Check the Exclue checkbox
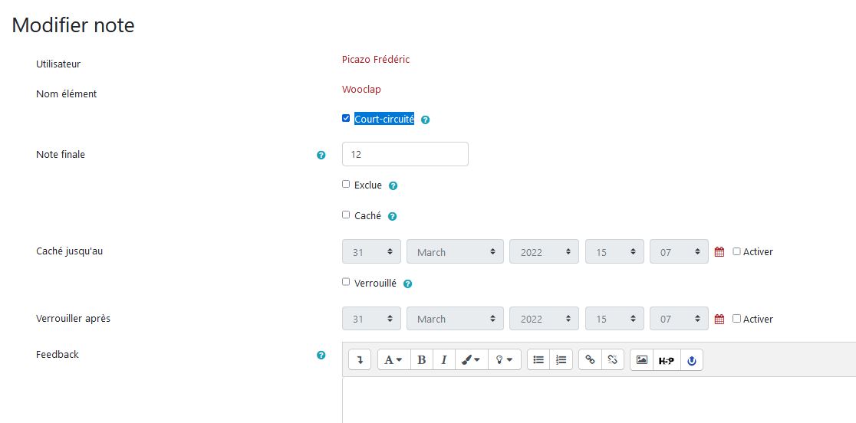Screen dimensions: 856x423 click(x=346, y=185)
